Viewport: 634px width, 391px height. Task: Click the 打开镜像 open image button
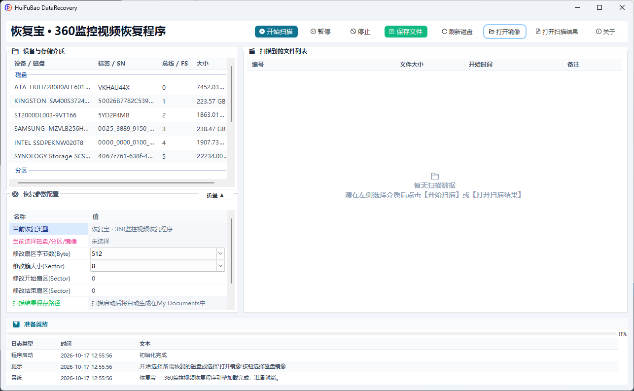pos(505,32)
